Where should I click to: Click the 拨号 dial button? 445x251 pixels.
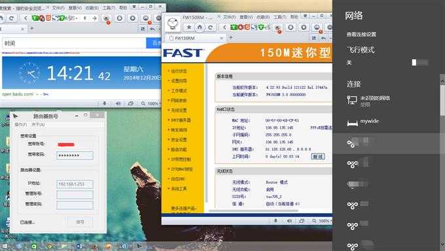coord(80,222)
